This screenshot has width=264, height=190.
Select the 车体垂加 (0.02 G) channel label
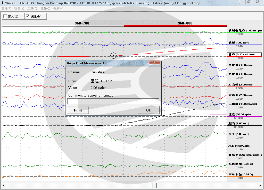[x=241, y=164]
